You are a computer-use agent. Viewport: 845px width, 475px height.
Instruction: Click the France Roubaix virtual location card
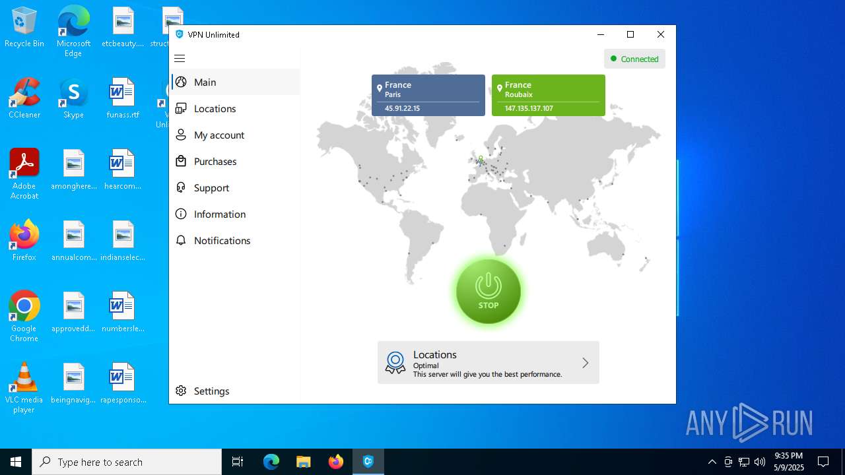click(549, 95)
